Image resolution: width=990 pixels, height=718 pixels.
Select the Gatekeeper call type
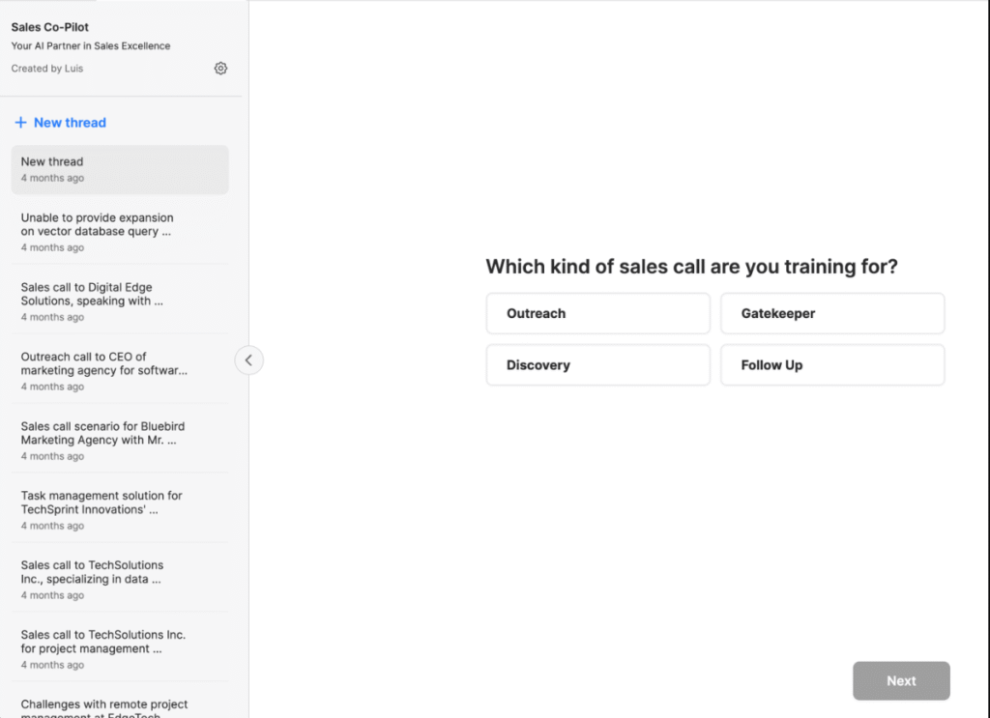[x=832, y=313]
